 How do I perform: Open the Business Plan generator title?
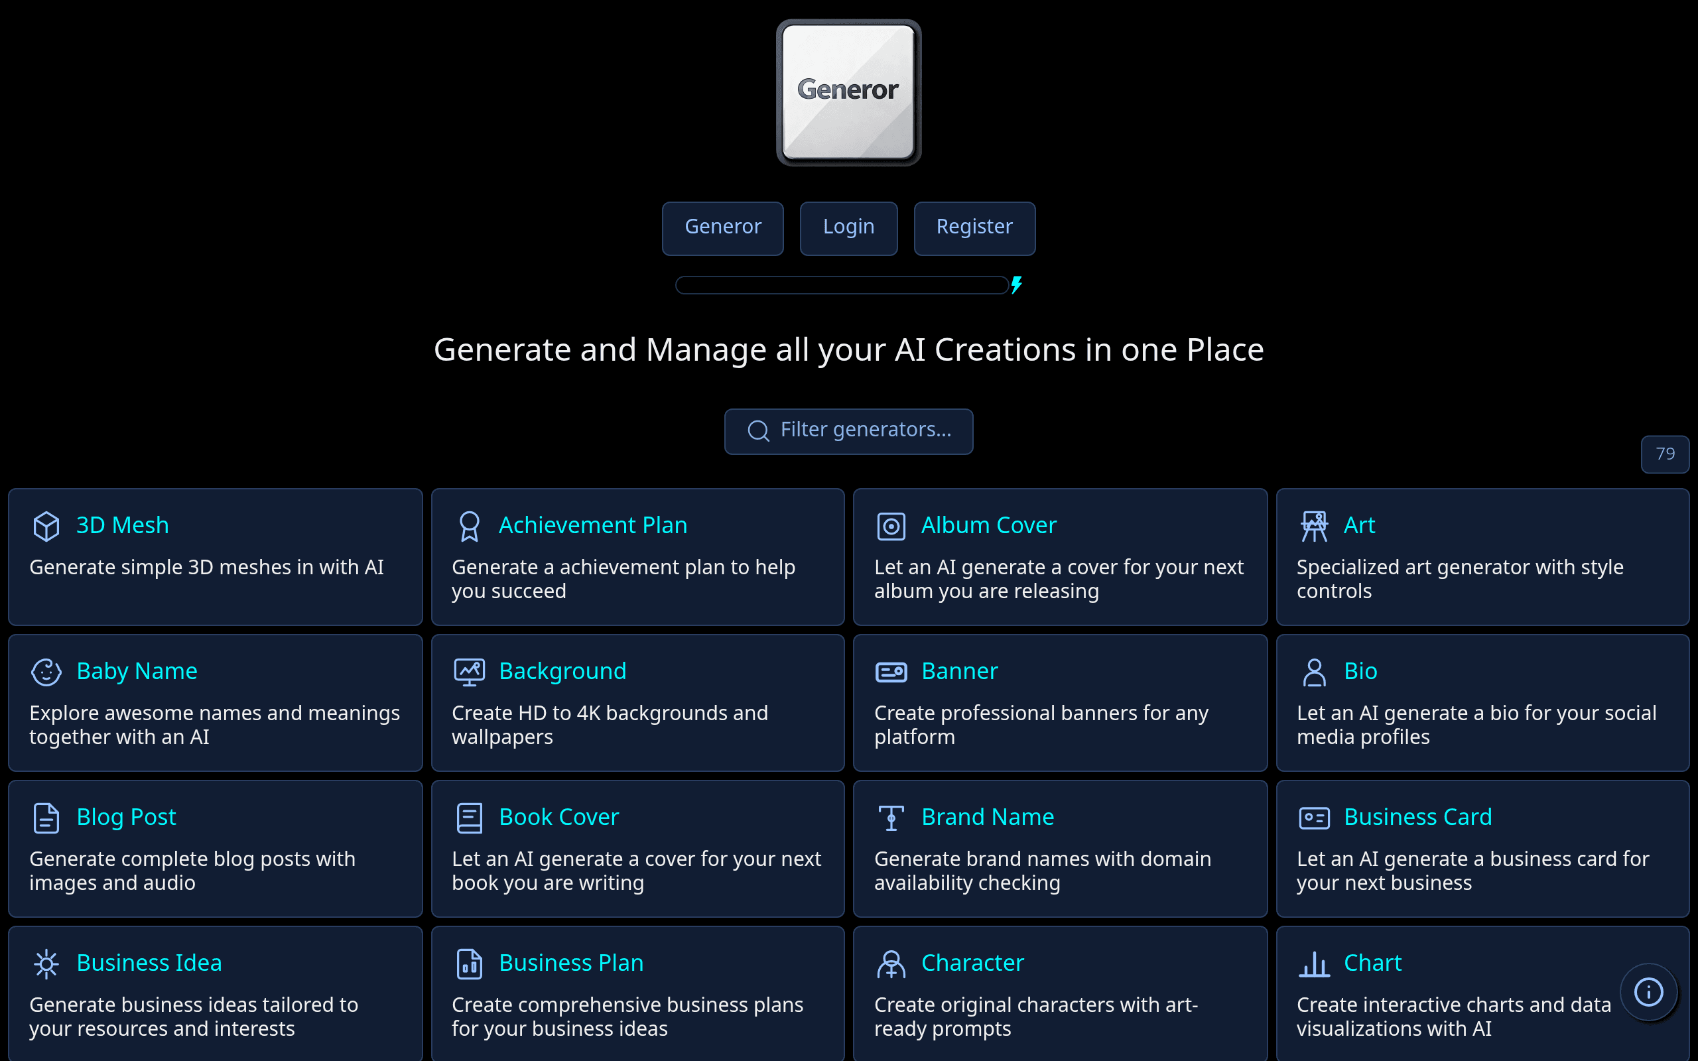pyautogui.click(x=571, y=963)
